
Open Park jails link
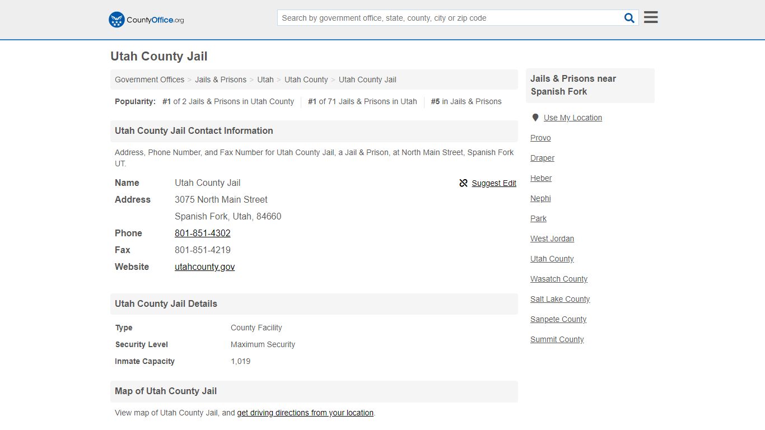[x=538, y=218]
